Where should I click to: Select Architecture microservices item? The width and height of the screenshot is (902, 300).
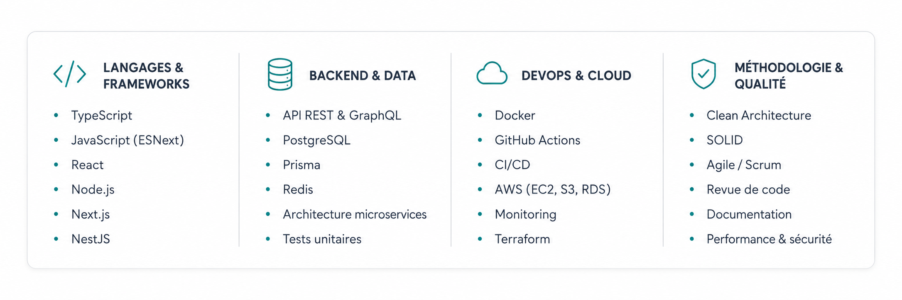355,214
